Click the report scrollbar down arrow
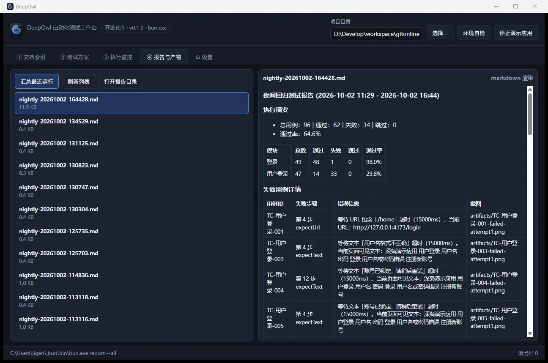This screenshot has width=548, height=363. click(x=530, y=333)
